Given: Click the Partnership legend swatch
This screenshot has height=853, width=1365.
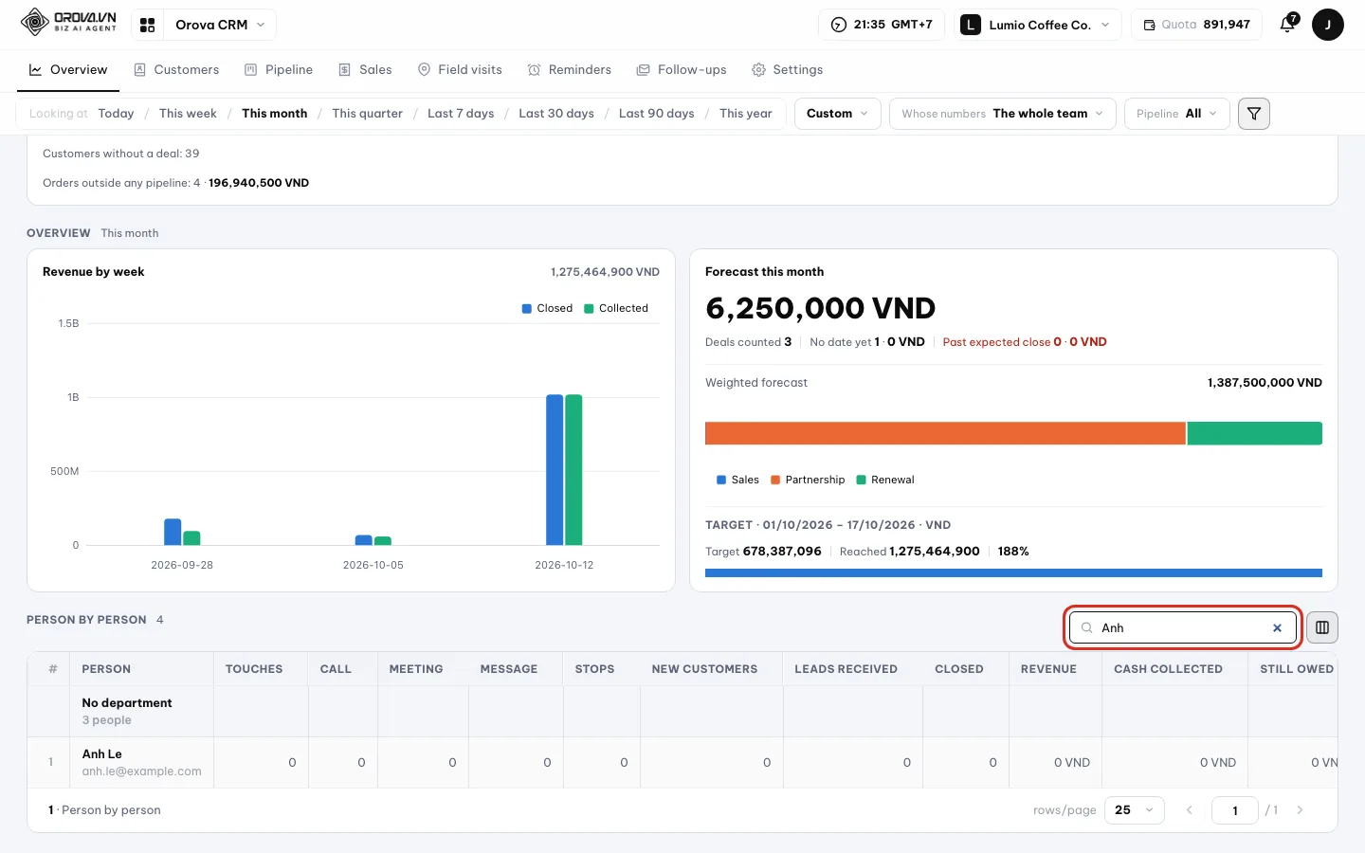Looking at the screenshot, I should [x=775, y=480].
